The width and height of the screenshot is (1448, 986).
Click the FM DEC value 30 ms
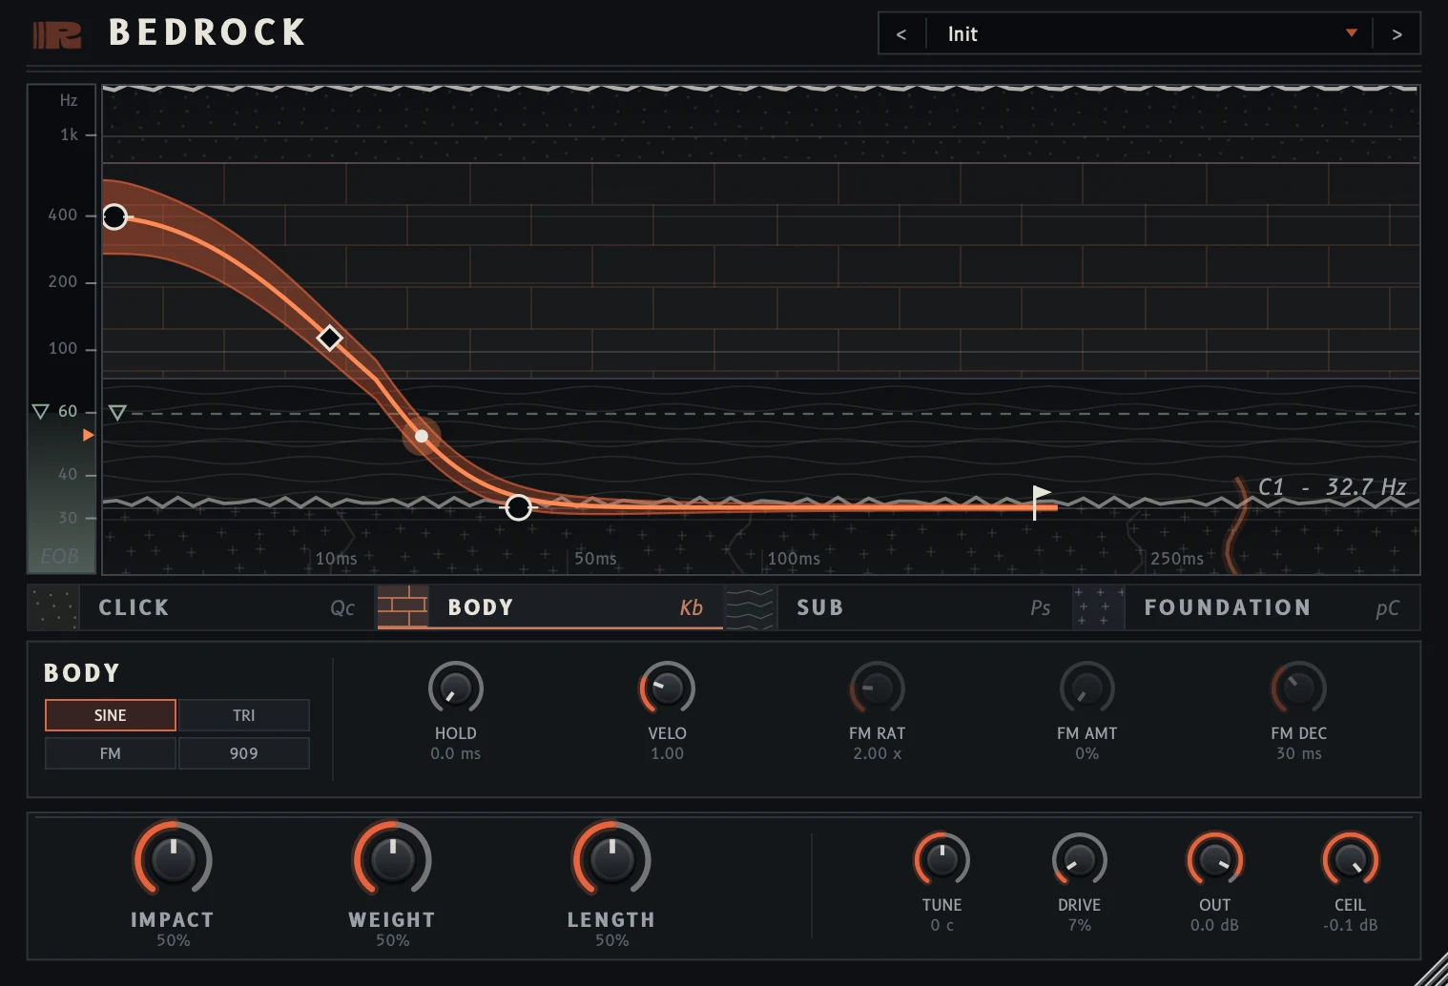[1299, 753]
